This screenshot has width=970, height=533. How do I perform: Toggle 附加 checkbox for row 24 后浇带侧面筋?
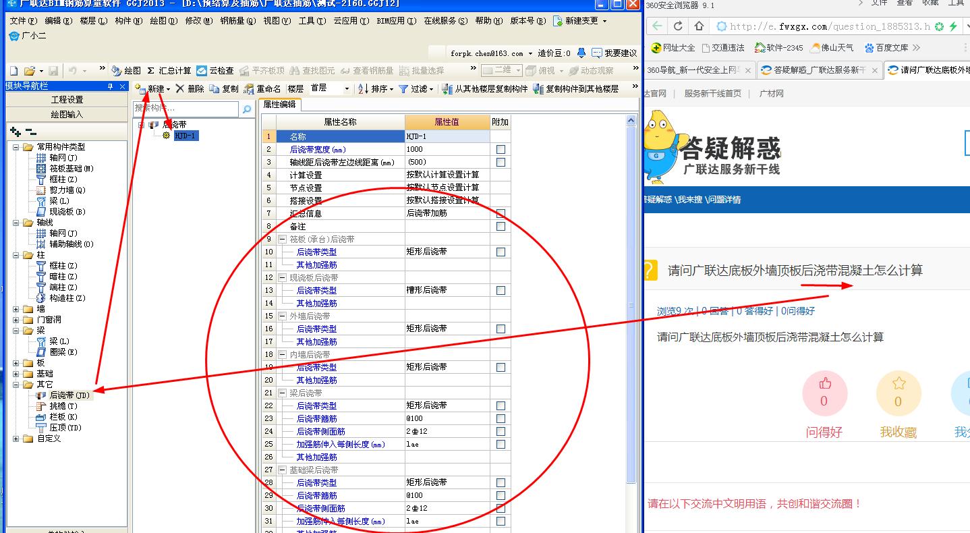pos(501,431)
